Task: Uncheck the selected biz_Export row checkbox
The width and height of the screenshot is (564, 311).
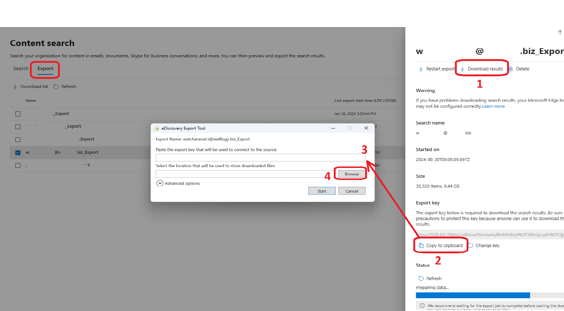Action: tap(18, 153)
